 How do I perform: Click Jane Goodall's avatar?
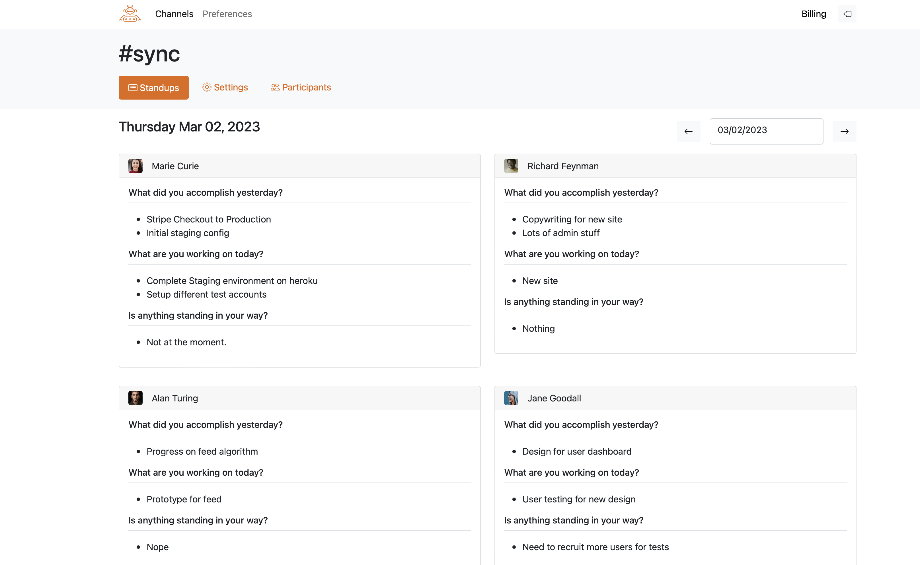click(x=511, y=398)
